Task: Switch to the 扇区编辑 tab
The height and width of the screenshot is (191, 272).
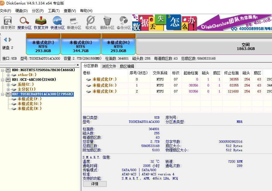Action: [x=127, y=66]
